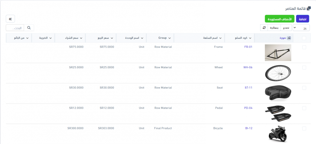The width and height of the screenshot is (316, 144).
Task: Click the search magnifier icon
Action: pyautogui.click(x=29, y=28)
